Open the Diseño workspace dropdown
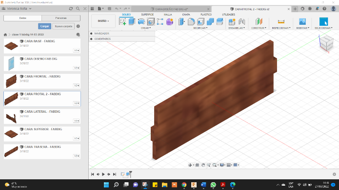The height and width of the screenshot is (190, 339). click(x=103, y=21)
